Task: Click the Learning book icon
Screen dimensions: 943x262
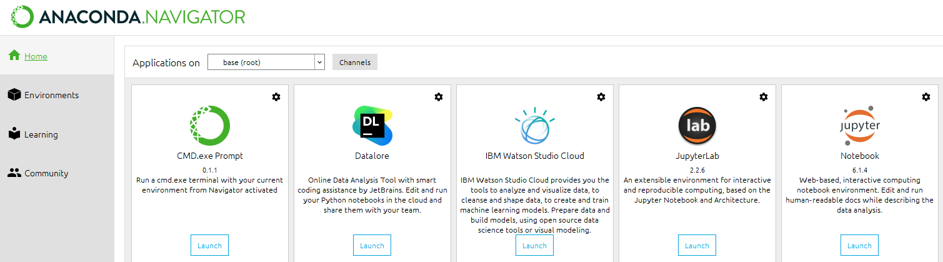Action: pos(14,134)
